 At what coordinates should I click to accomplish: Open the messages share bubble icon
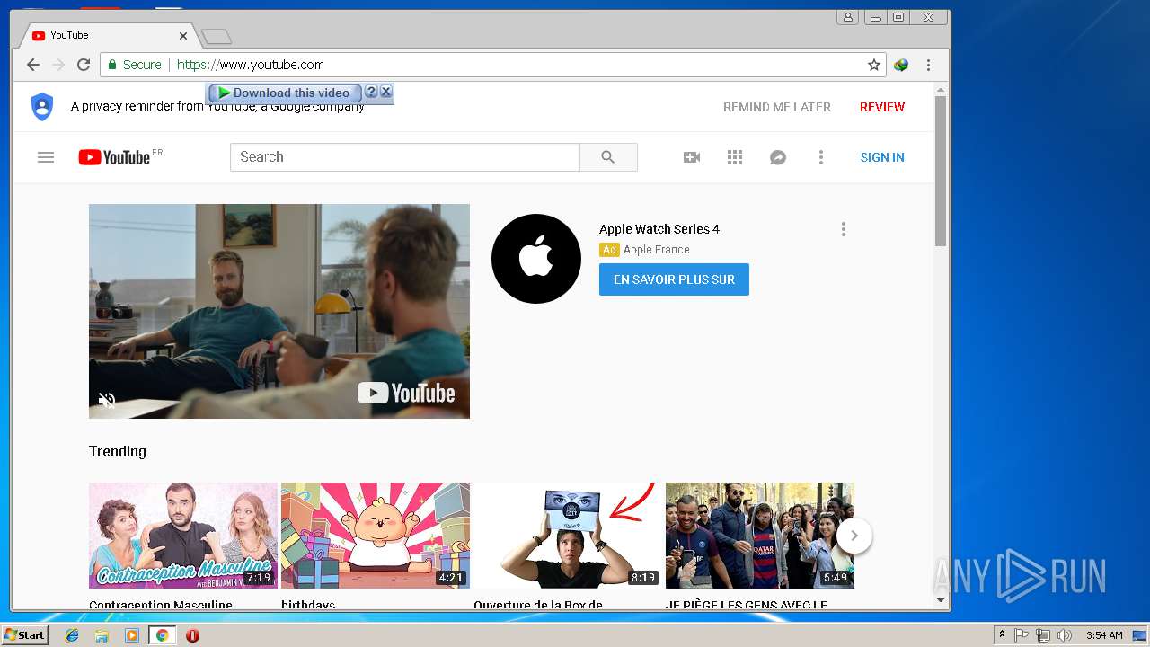click(x=778, y=157)
